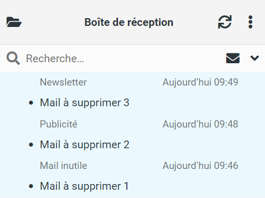
Task: Click the Boîte de réception title
Action: pyautogui.click(x=129, y=22)
